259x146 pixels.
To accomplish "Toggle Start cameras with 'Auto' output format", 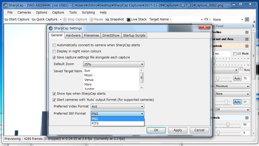I will coord(54,100).
